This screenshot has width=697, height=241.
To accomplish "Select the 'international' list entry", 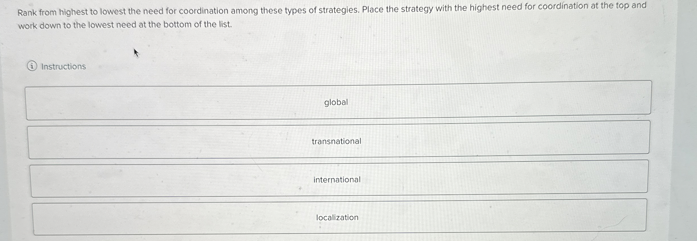I will 337,179.
